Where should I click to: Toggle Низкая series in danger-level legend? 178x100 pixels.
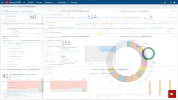[x=109, y=74]
